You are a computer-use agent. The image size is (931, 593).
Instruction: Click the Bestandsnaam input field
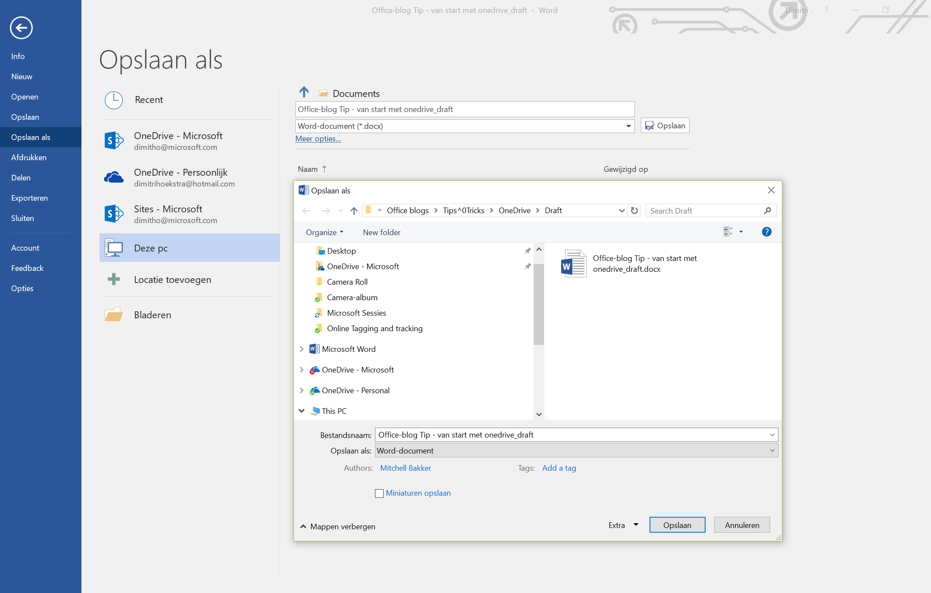pos(575,435)
